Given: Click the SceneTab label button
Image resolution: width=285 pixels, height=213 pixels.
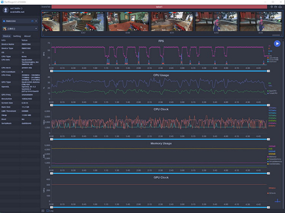Looking at the screenshot, I should pos(47,7).
